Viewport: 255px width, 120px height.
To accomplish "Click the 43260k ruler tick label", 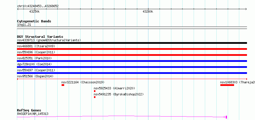I will (x=148, y=11).
